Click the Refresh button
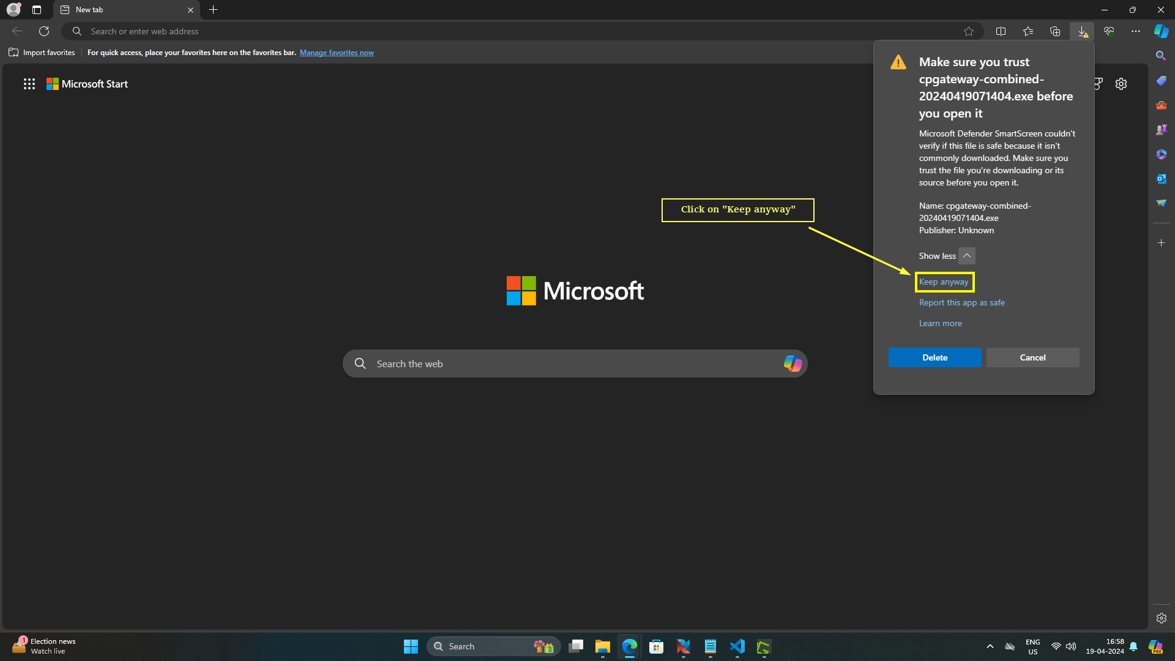 click(44, 31)
